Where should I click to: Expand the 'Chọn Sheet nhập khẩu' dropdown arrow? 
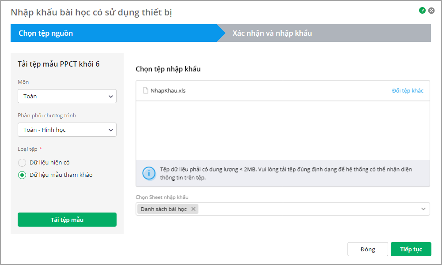[423, 209]
